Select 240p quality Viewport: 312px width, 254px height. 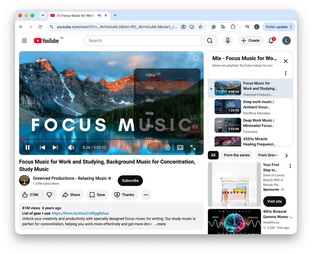pyautogui.click(x=167, y=126)
